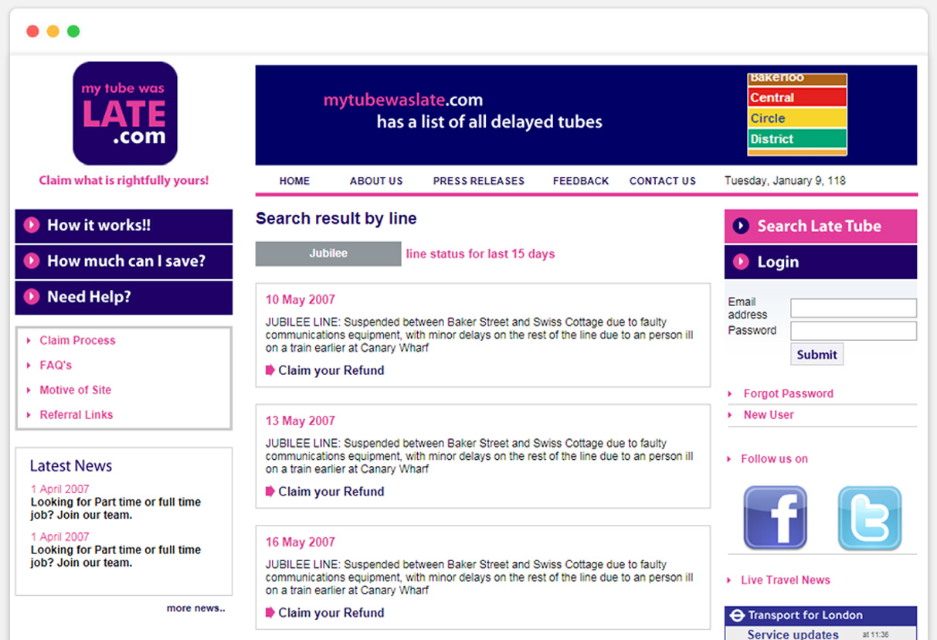Click the Facebook icon
Viewport: 937px width, 640px height.
click(x=775, y=518)
